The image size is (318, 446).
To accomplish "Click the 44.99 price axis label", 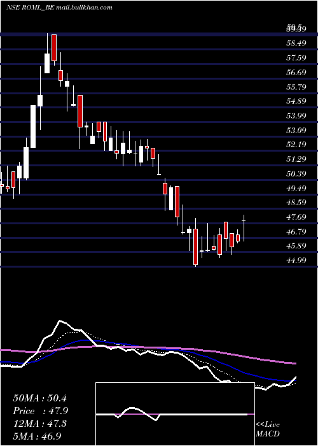I will 296,260.
